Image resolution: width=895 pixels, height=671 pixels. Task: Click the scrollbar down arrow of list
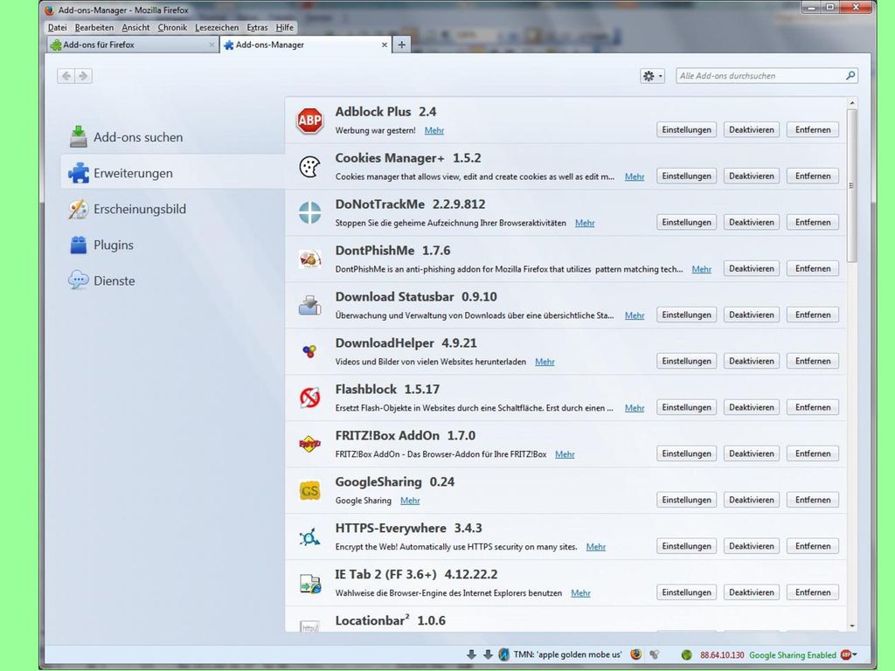pyautogui.click(x=851, y=626)
